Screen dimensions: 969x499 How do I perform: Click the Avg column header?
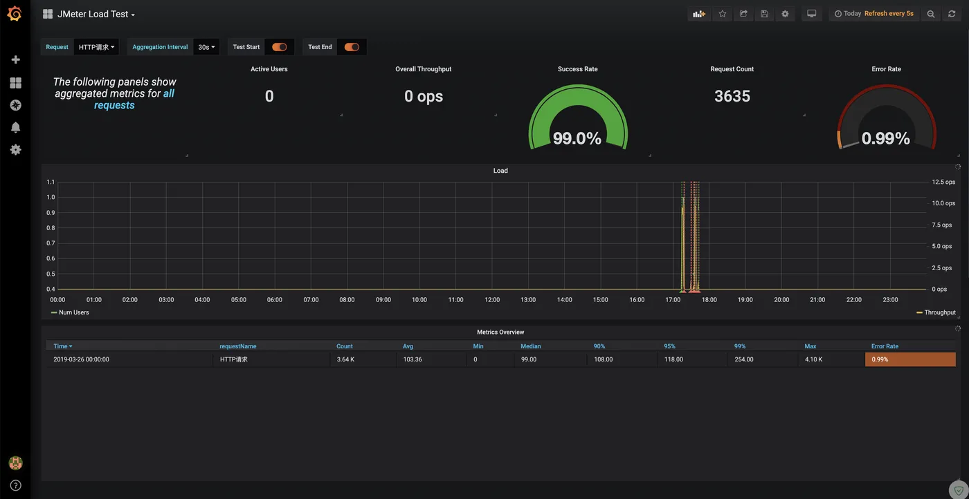click(408, 346)
